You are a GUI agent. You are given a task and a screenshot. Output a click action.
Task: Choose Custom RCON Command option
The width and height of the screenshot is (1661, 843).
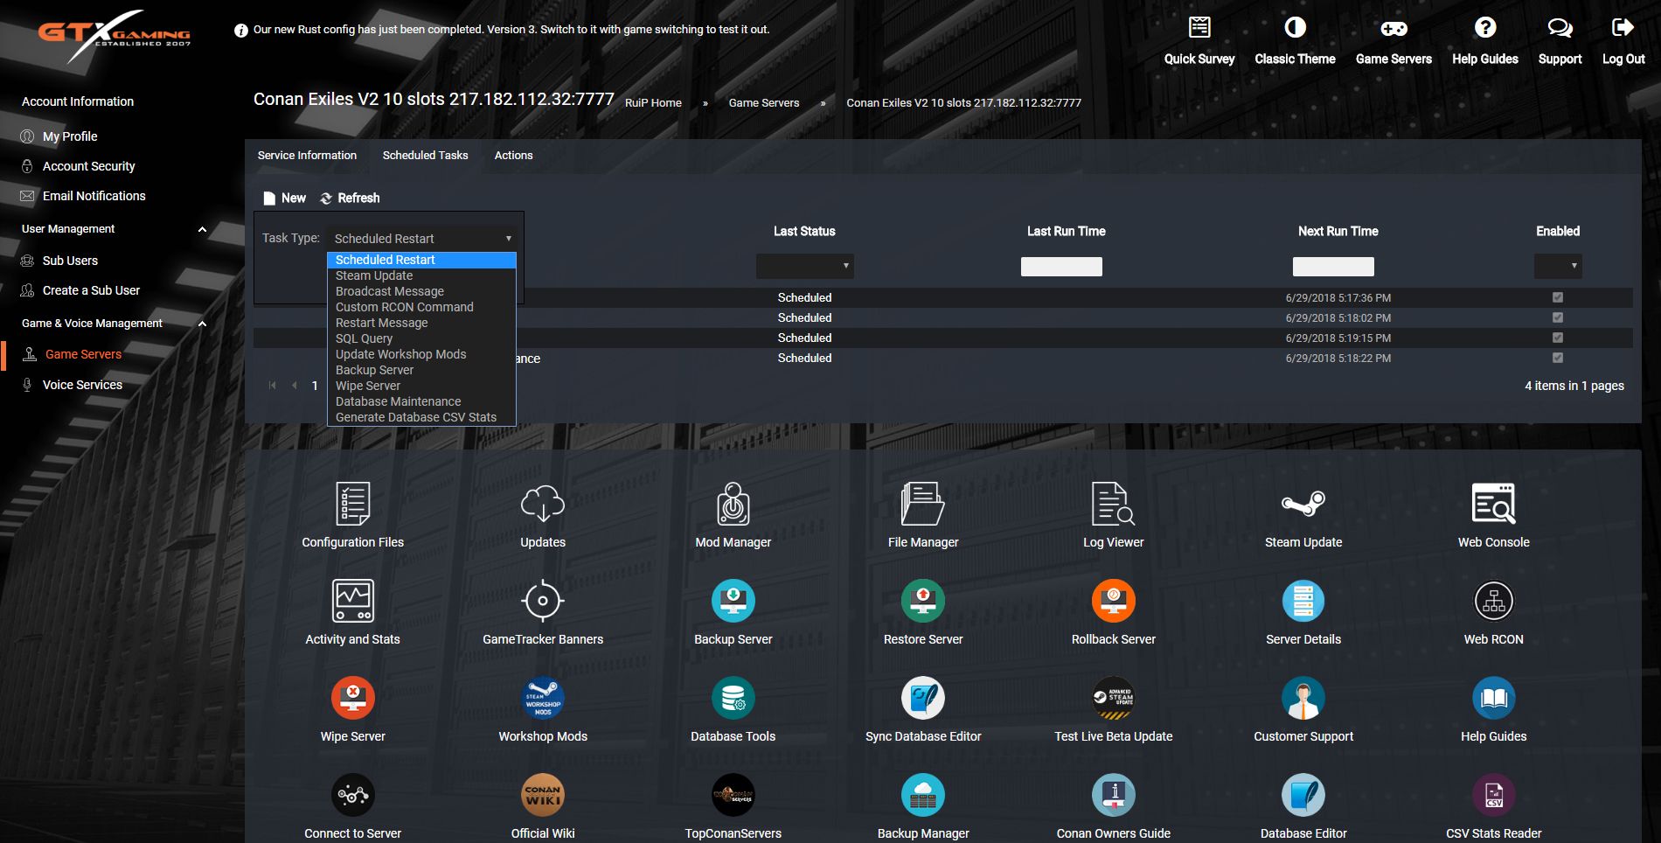coord(421,307)
